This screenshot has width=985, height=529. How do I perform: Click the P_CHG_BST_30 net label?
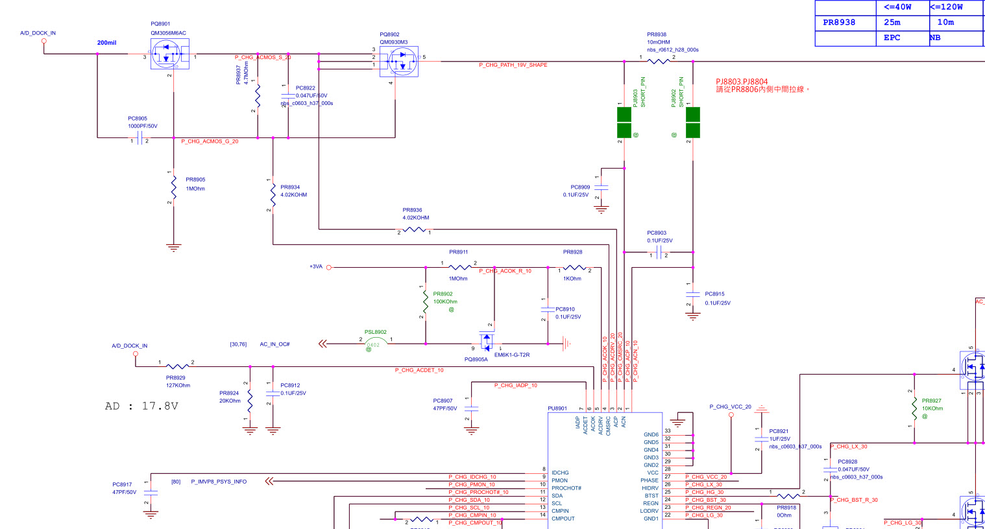pos(705,500)
